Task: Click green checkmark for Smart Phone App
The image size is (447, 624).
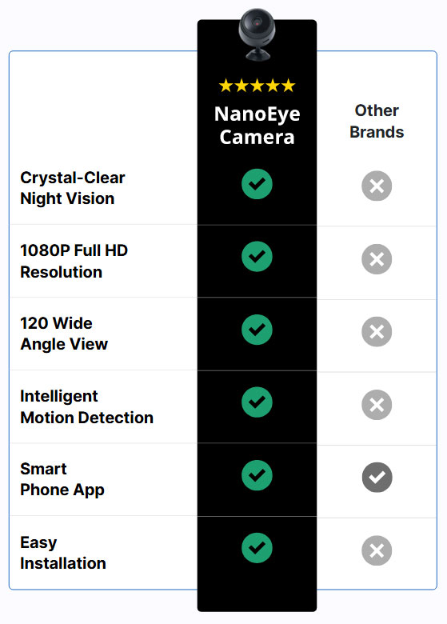Action: pyautogui.click(x=257, y=475)
